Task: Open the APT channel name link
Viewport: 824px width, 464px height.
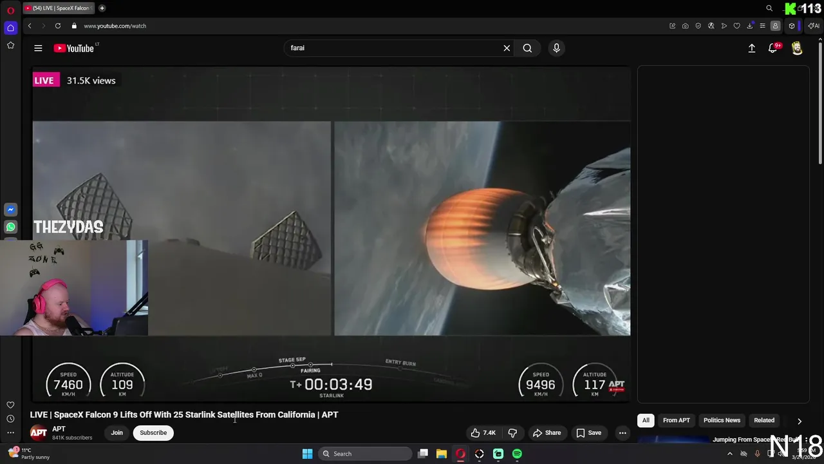Action: click(59, 429)
